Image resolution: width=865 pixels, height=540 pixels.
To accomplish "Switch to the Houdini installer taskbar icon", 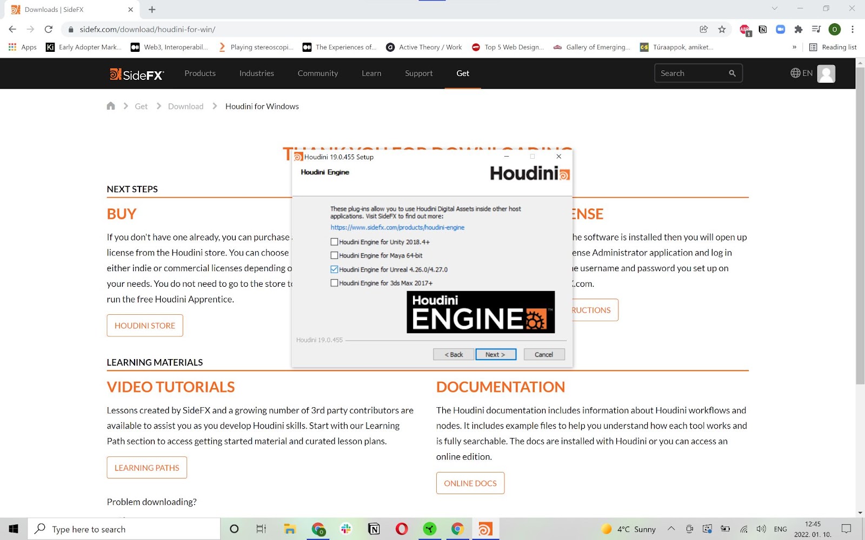I will pyautogui.click(x=485, y=529).
